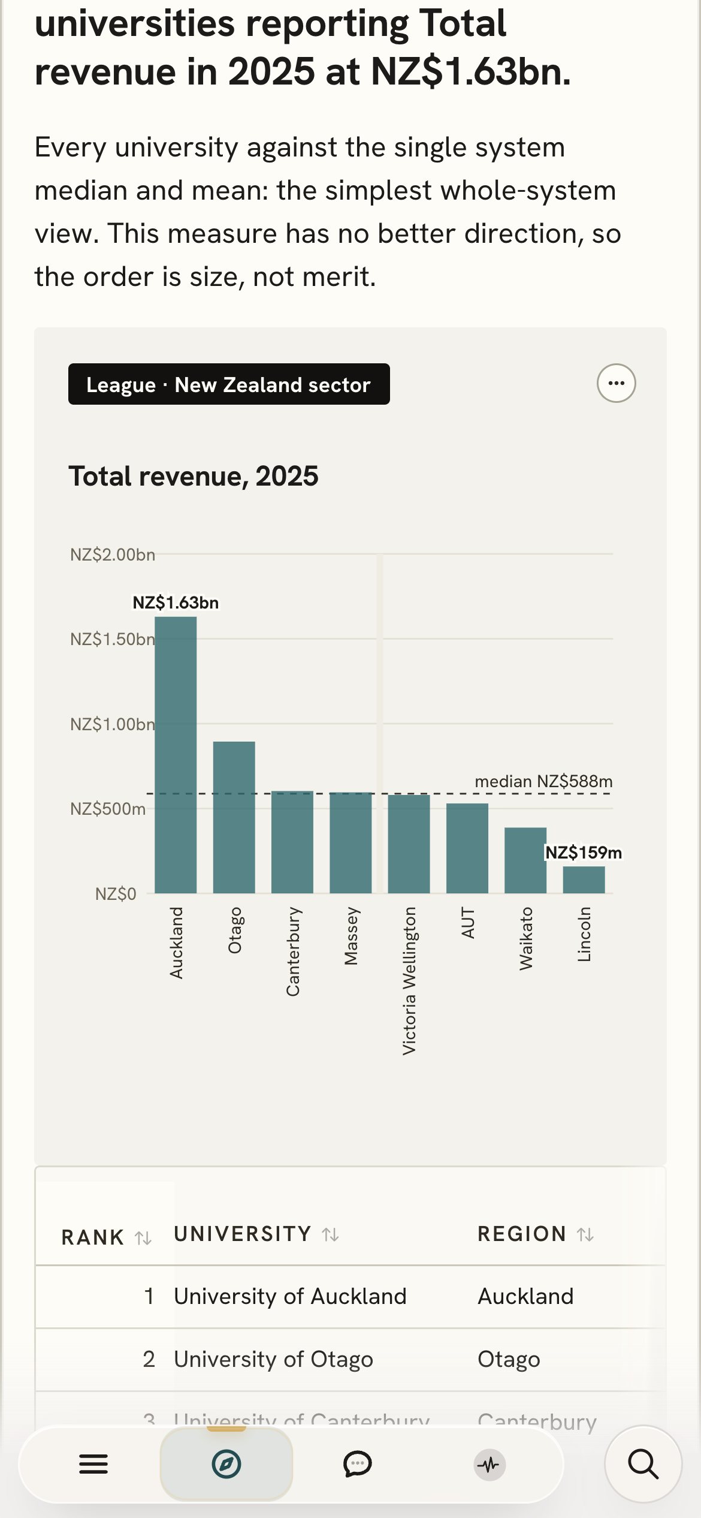The image size is (701, 1518).
Task: Open the hamburger menu in bottom bar
Action: point(93,1464)
